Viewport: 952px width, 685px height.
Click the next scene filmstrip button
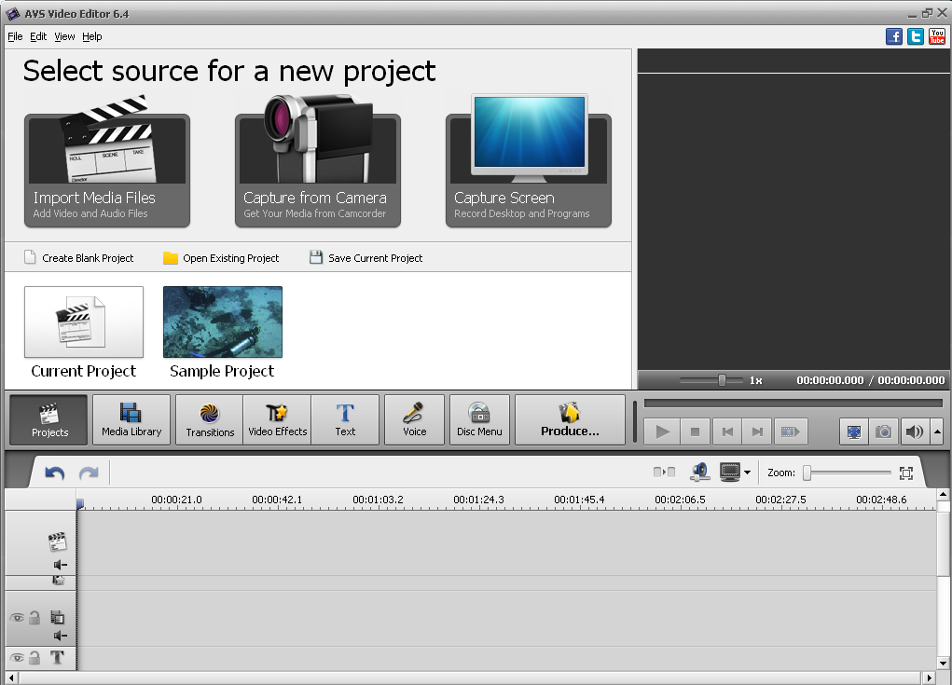tap(791, 432)
